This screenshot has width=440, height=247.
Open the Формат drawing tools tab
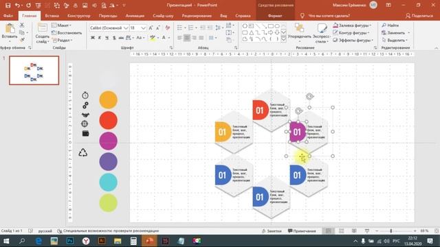[275, 16]
